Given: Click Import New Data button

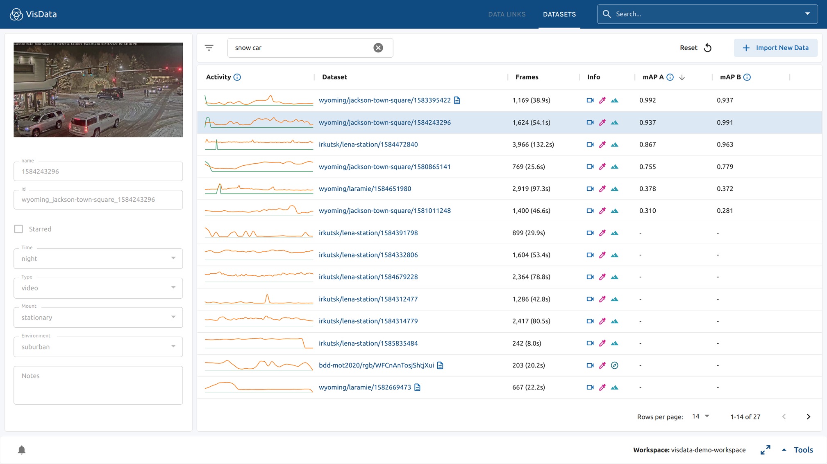Looking at the screenshot, I should point(776,47).
